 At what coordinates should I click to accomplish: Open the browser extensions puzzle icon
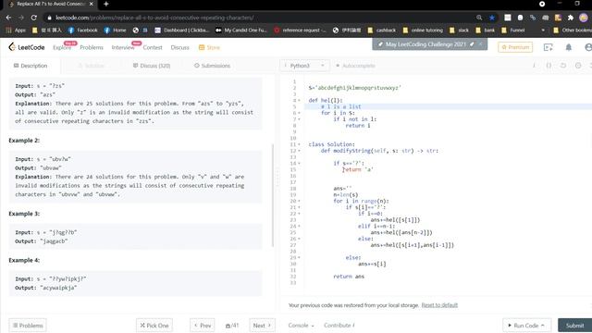(571, 18)
